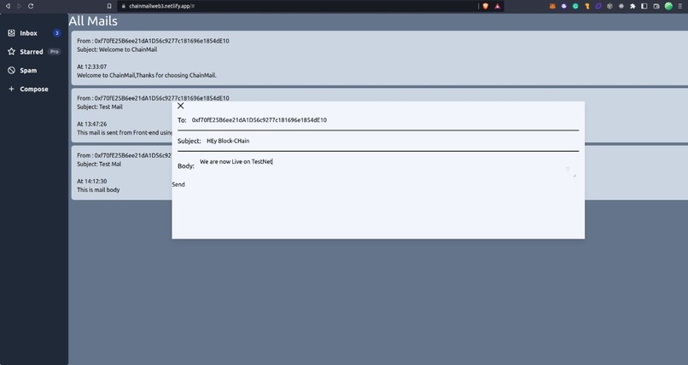Go back in the browser
This screenshot has height=365, width=688.
tap(8, 6)
